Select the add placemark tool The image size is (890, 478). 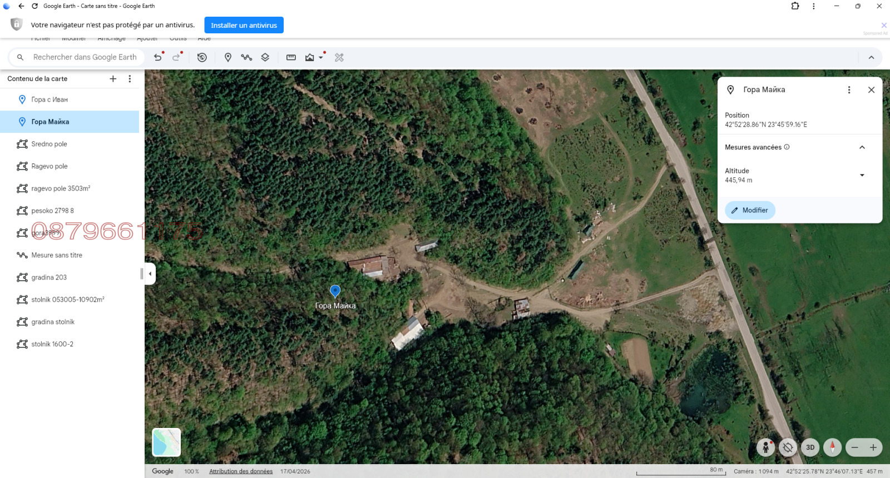[228, 57]
